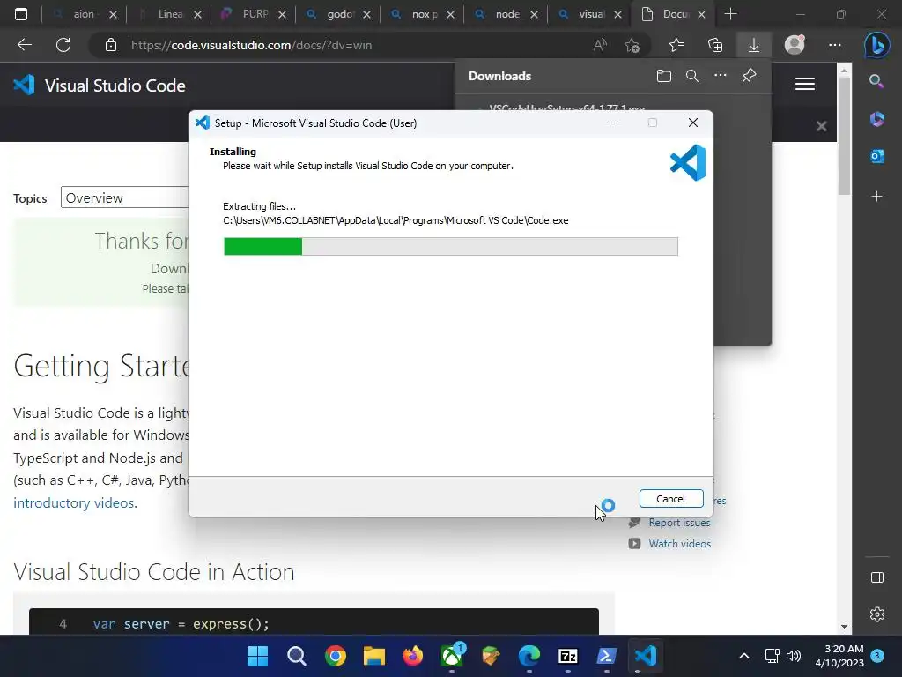Launch Google Chrome from the taskbar
The width and height of the screenshot is (902, 677).
point(336,656)
